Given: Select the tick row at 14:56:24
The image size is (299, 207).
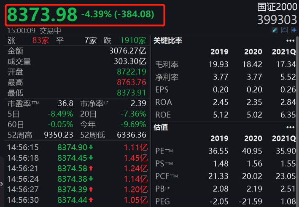Looking at the screenshot, I should (x=78, y=179).
